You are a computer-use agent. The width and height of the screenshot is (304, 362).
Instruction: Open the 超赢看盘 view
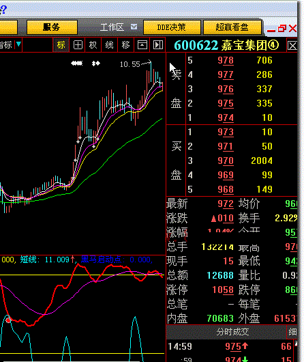point(232,27)
